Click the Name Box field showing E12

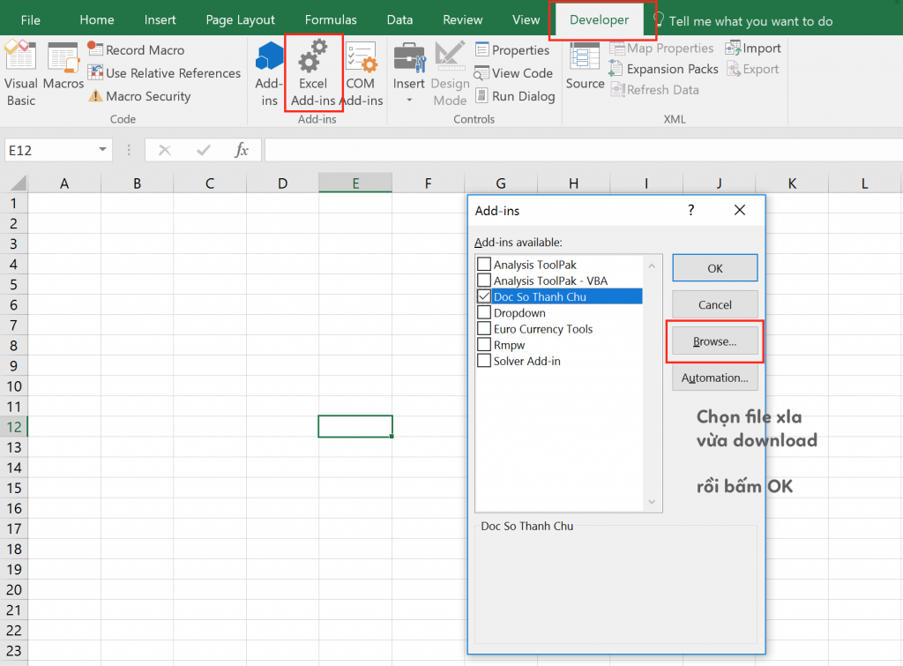click(50, 150)
